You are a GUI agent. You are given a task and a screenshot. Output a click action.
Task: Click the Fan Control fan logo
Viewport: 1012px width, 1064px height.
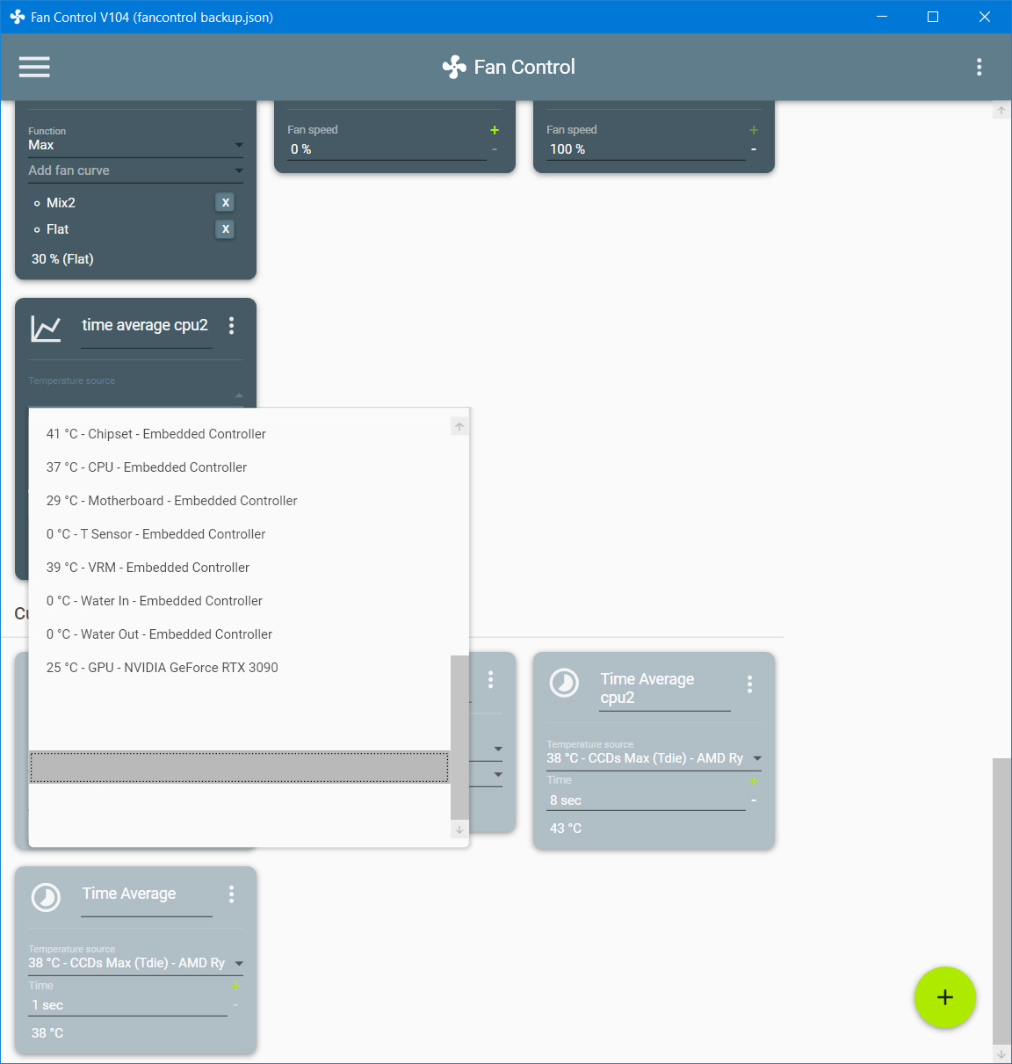[453, 67]
